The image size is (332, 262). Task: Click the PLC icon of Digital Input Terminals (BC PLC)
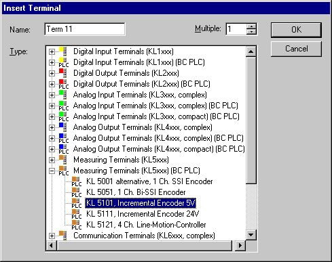(64, 62)
